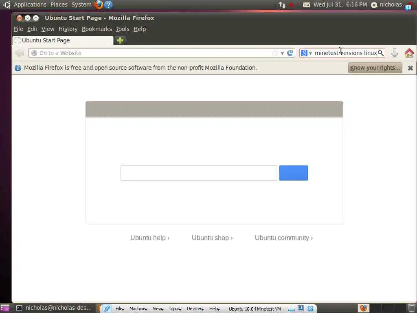Screen dimensions: 417x313
Task: Click the date and time clock in top panel
Action: pyautogui.click(x=340, y=4)
